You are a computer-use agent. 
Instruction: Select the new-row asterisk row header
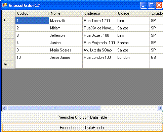click(8, 64)
